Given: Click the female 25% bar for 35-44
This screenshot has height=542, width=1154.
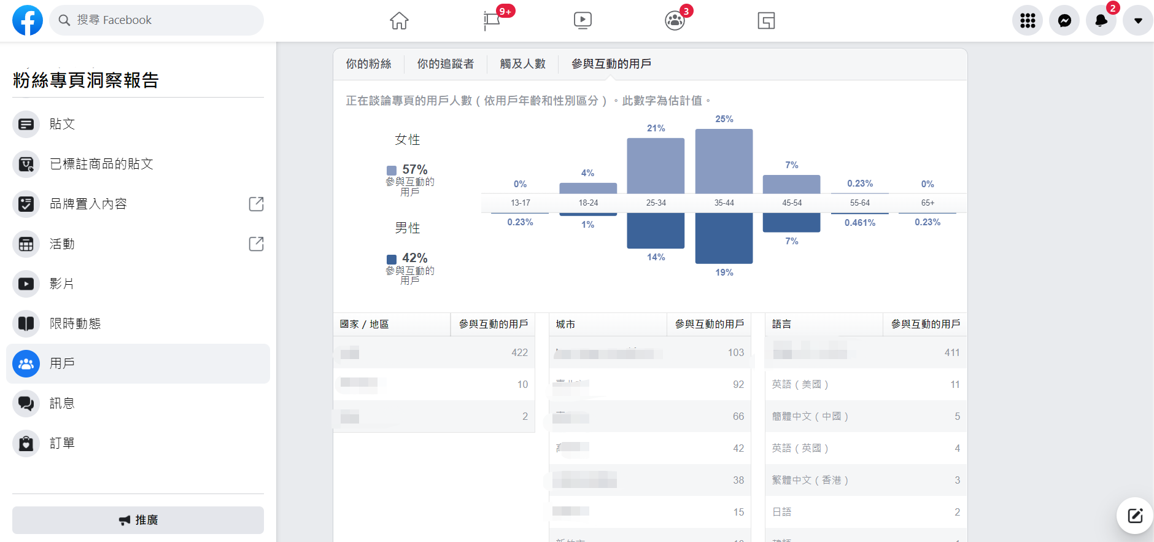Looking at the screenshot, I should point(724,161).
